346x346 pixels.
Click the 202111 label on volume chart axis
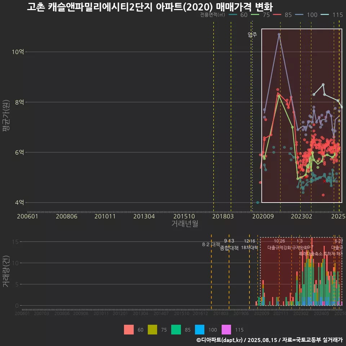click(281, 313)
